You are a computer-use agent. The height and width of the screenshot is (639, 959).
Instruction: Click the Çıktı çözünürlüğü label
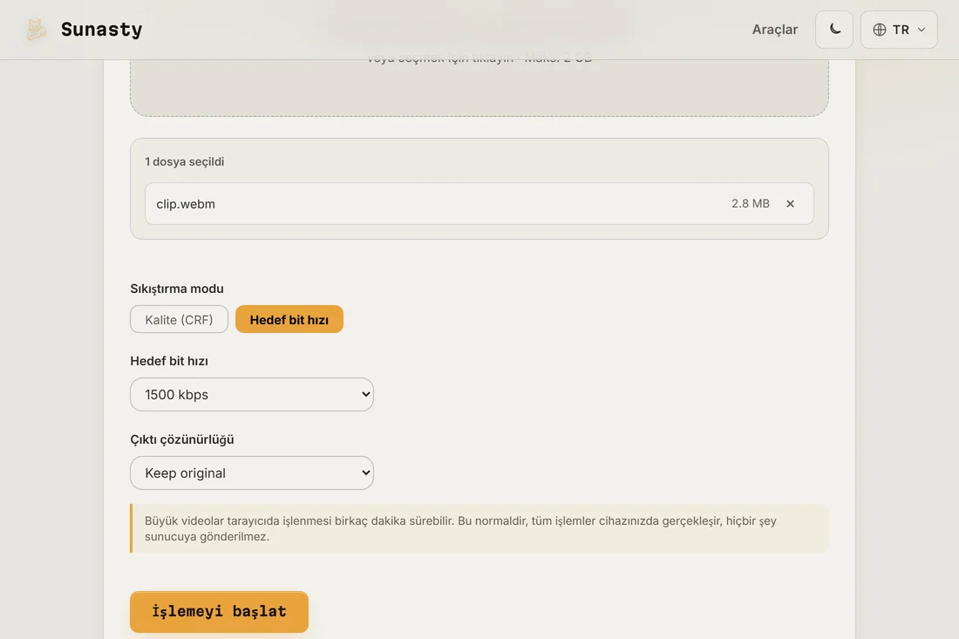(x=182, y=439)
